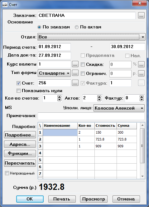Open browse button beside Курс валюты field
149x207 pixels.
click(75, 64)
